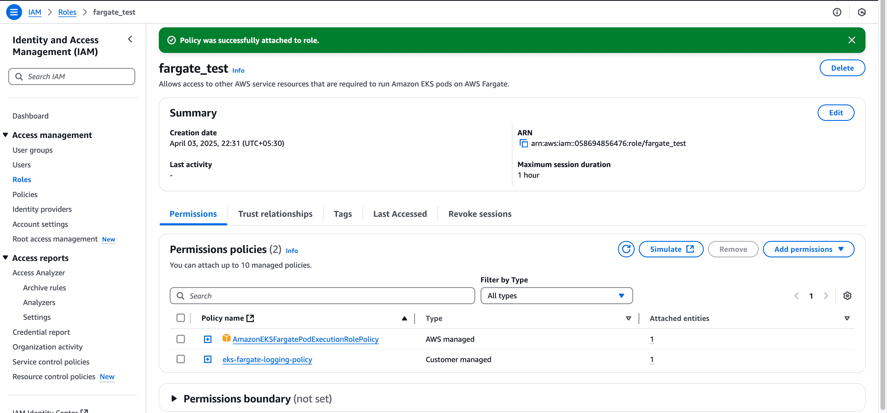Screen dimensions: 887x413
Task: Open the Last Accessed tab
Action: tap(400, 214)
